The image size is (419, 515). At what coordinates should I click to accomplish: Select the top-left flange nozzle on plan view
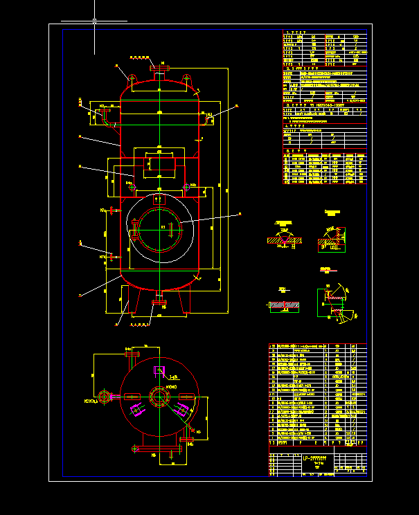pos(132,354)
